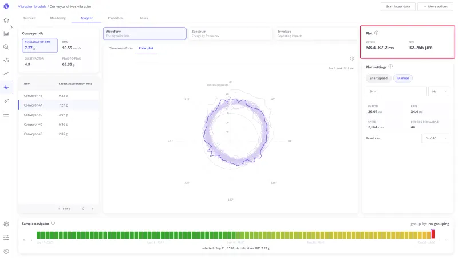Viewport: 458px width, 258px height.
Task: Open the magnifier search icon in sidebar
Action: pyautogui.click(x=6, y=47)
